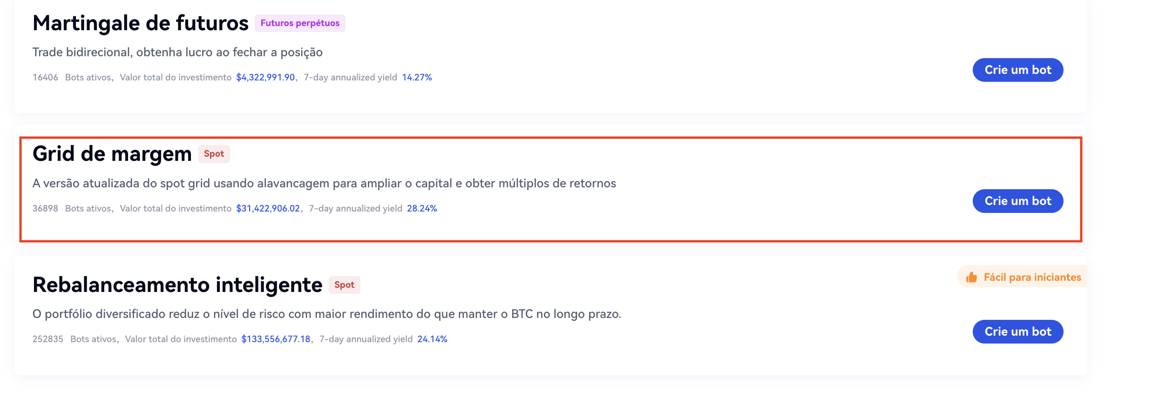Click the thumbs-up icon for beginners
The height and width of the screenshot is (397, 1152).
[971, 277]
